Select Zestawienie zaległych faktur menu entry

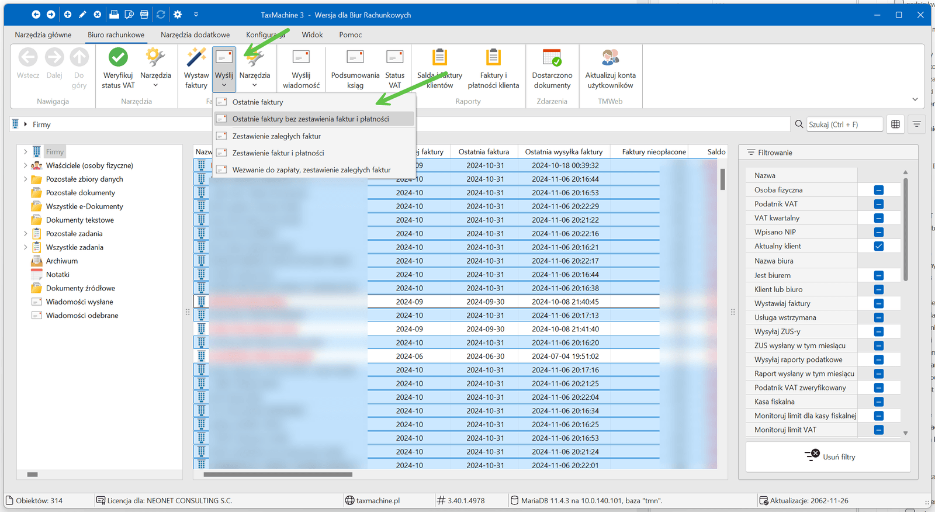(x=276, y=136)
